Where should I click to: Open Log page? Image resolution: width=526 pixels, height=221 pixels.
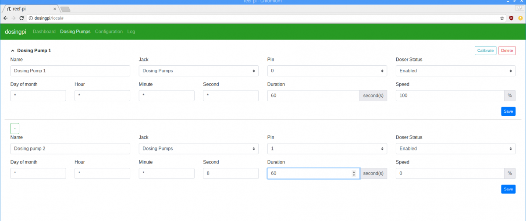[x=131, y=32]
